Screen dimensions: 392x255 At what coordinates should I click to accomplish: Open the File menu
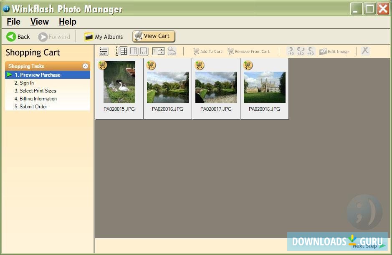[13, 22]
